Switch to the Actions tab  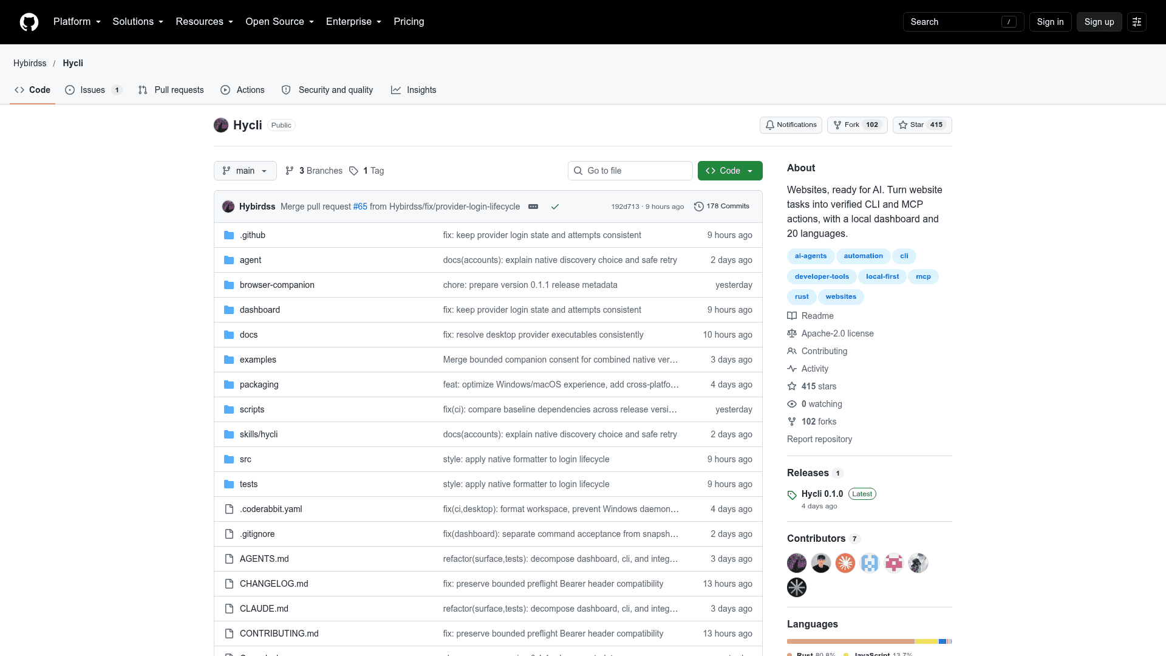(x=243, y=90)
